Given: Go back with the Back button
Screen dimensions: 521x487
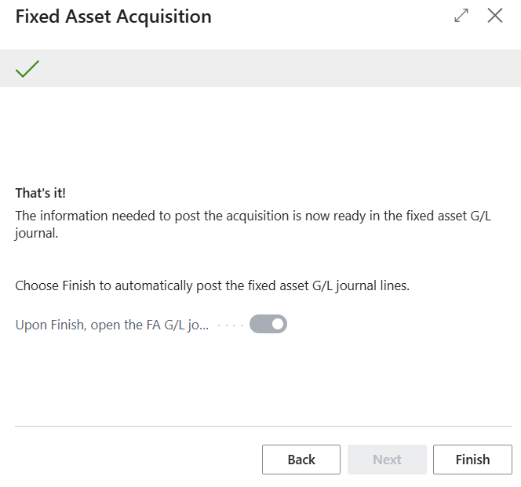Looking at the screenshot, I should point(301,460).
